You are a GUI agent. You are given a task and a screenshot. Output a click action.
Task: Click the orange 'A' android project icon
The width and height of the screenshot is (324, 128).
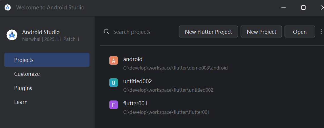tap(113, 60)
